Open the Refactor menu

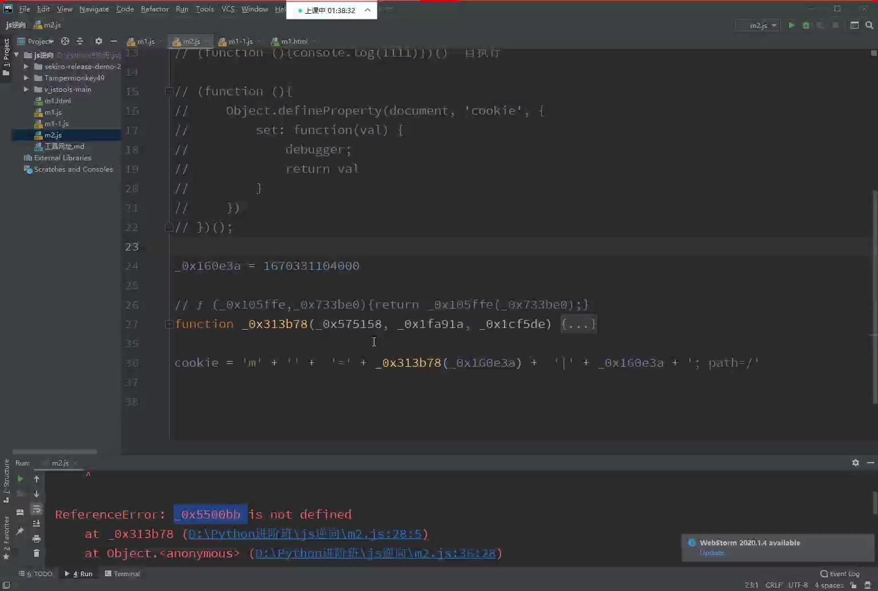155,9
